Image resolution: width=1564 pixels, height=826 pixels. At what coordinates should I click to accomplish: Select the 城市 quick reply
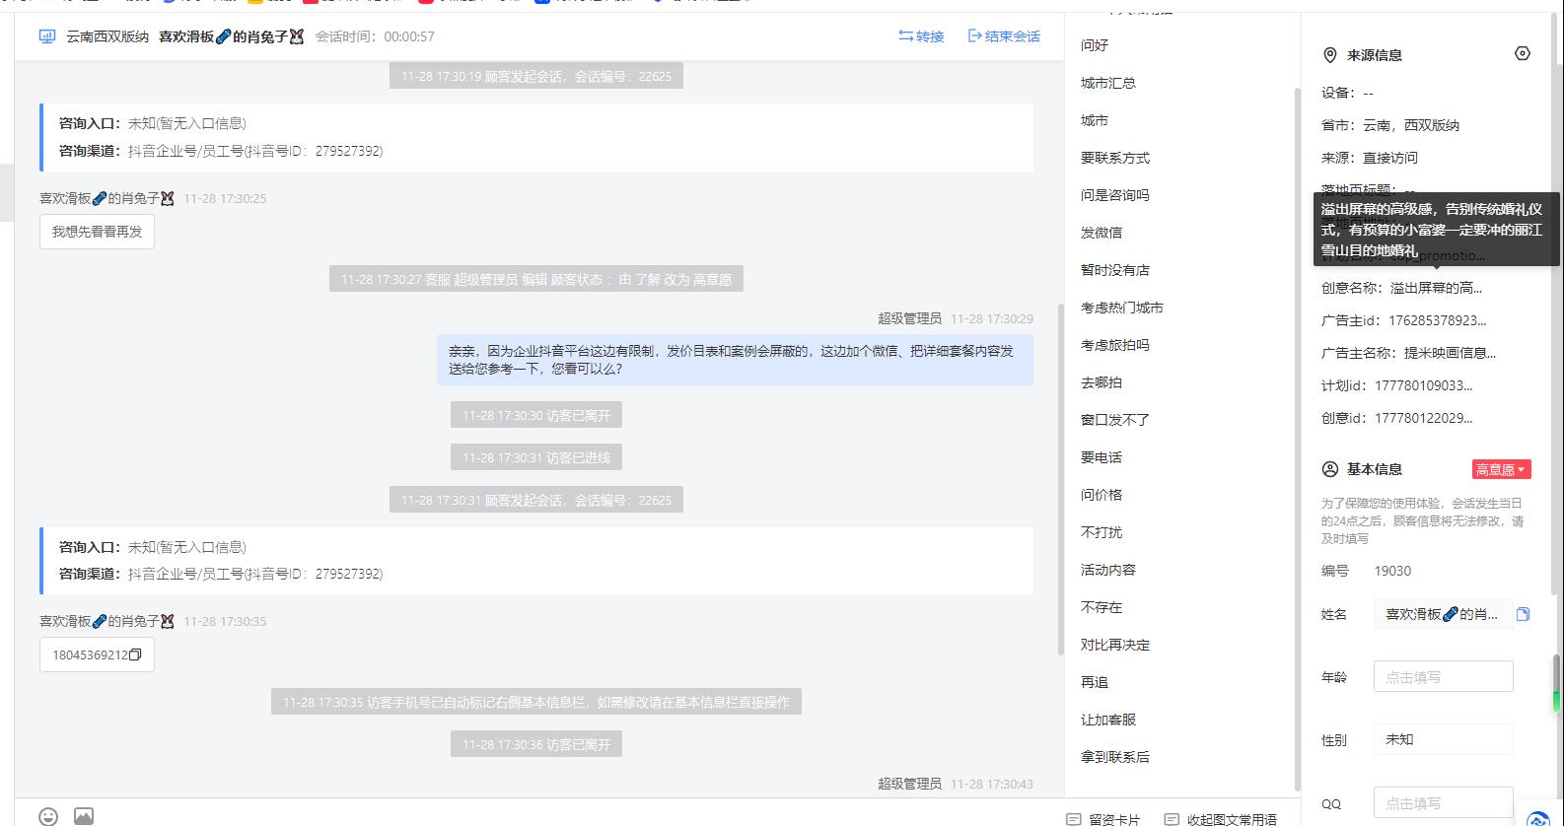point(1095,120)
